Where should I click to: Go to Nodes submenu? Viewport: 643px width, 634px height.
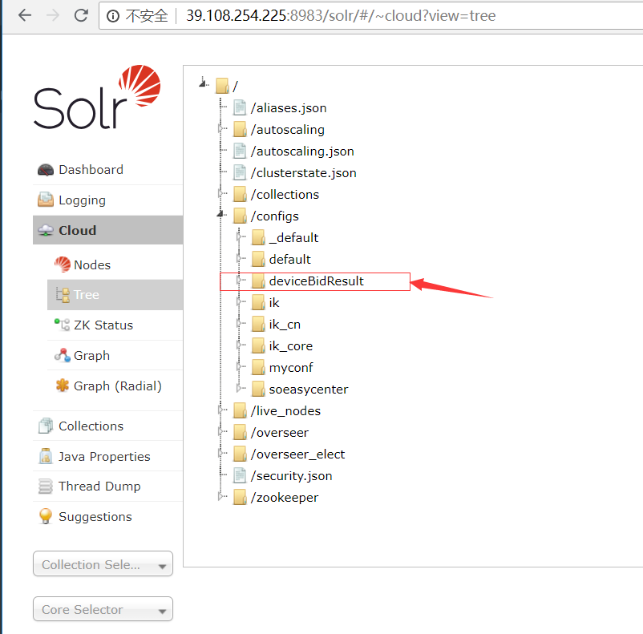click(x=92, y=265)
